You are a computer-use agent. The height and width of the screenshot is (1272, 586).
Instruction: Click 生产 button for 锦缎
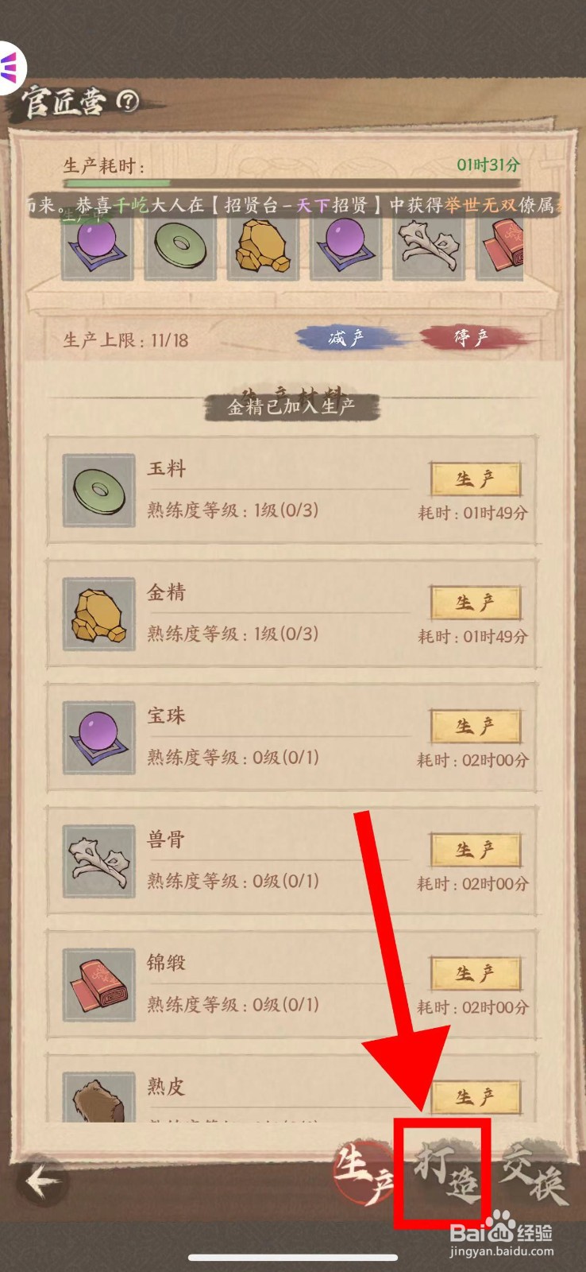click(476, 974)
